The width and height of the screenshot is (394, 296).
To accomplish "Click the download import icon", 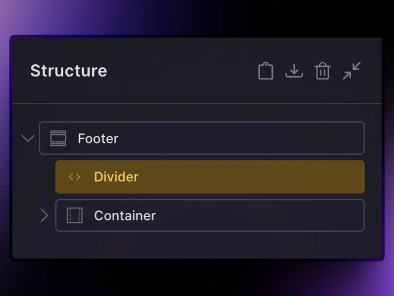I will 294,71.
